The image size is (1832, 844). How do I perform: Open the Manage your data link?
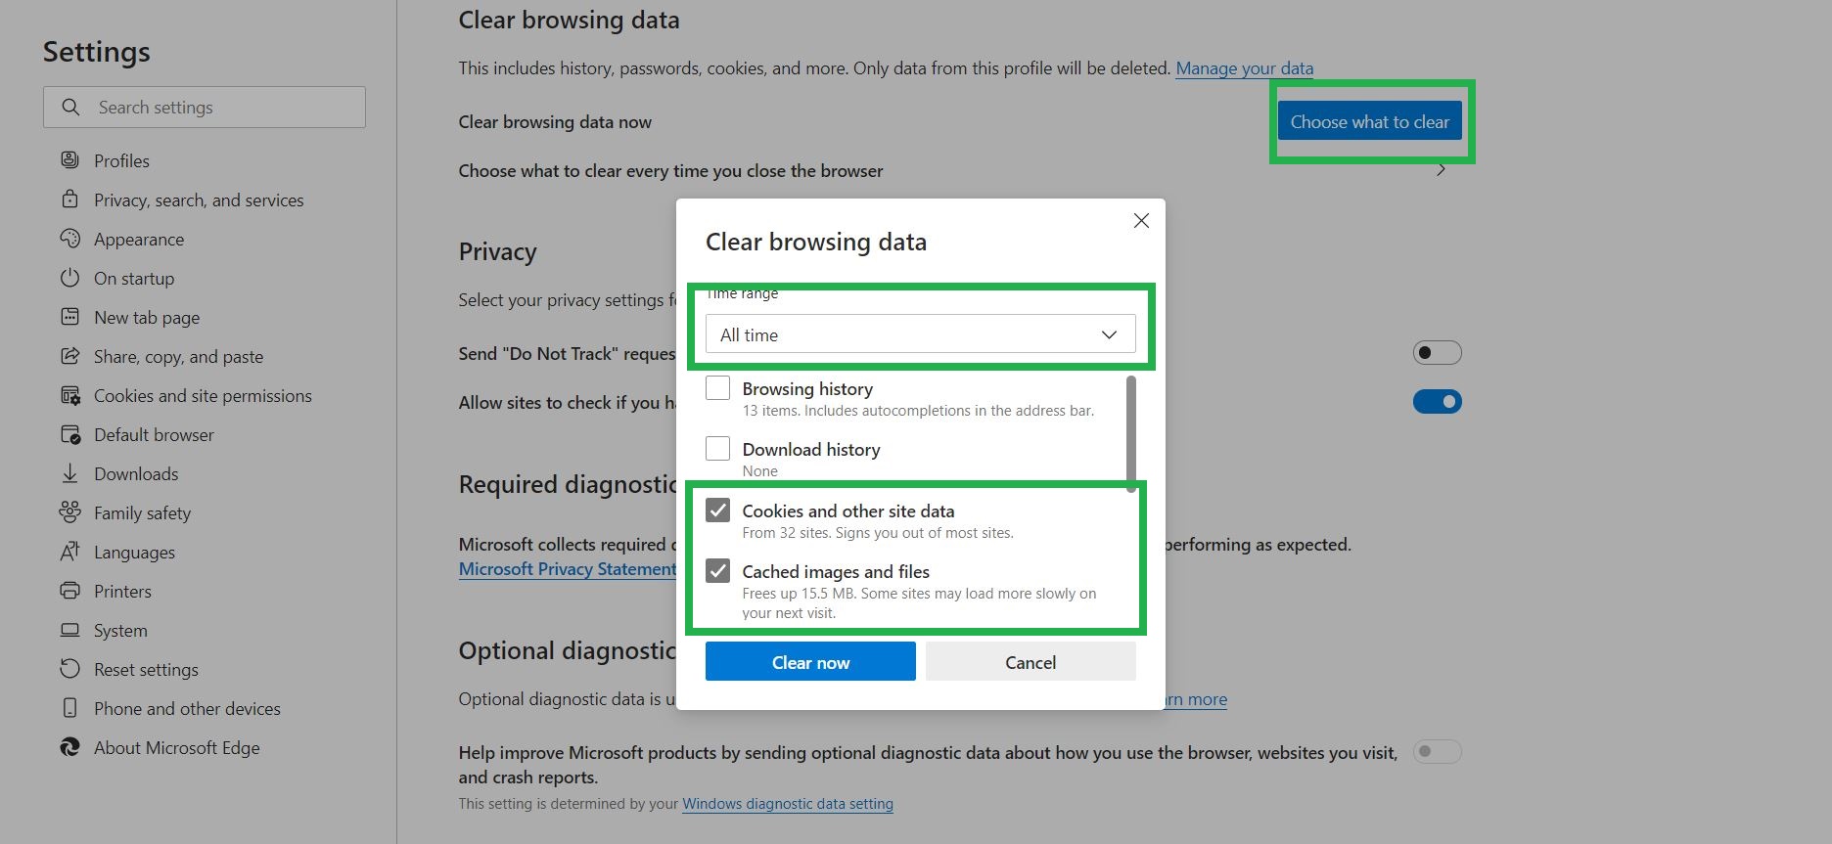click(1244, 68)
